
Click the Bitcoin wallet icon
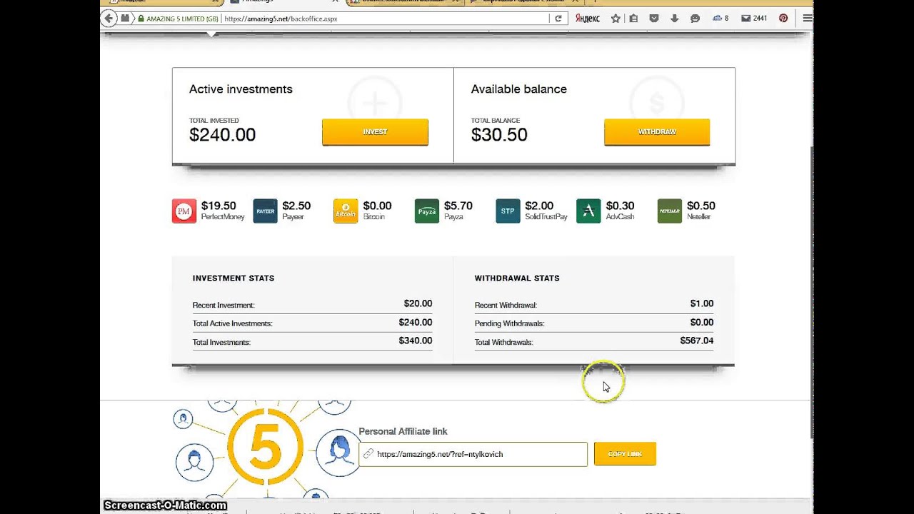pyautogui.click(x=346, y=211)
